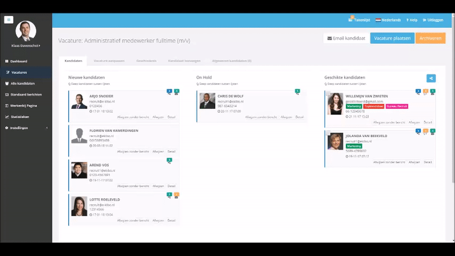
Task: Click the orange Archiveren button
Action: click(431, 38)
